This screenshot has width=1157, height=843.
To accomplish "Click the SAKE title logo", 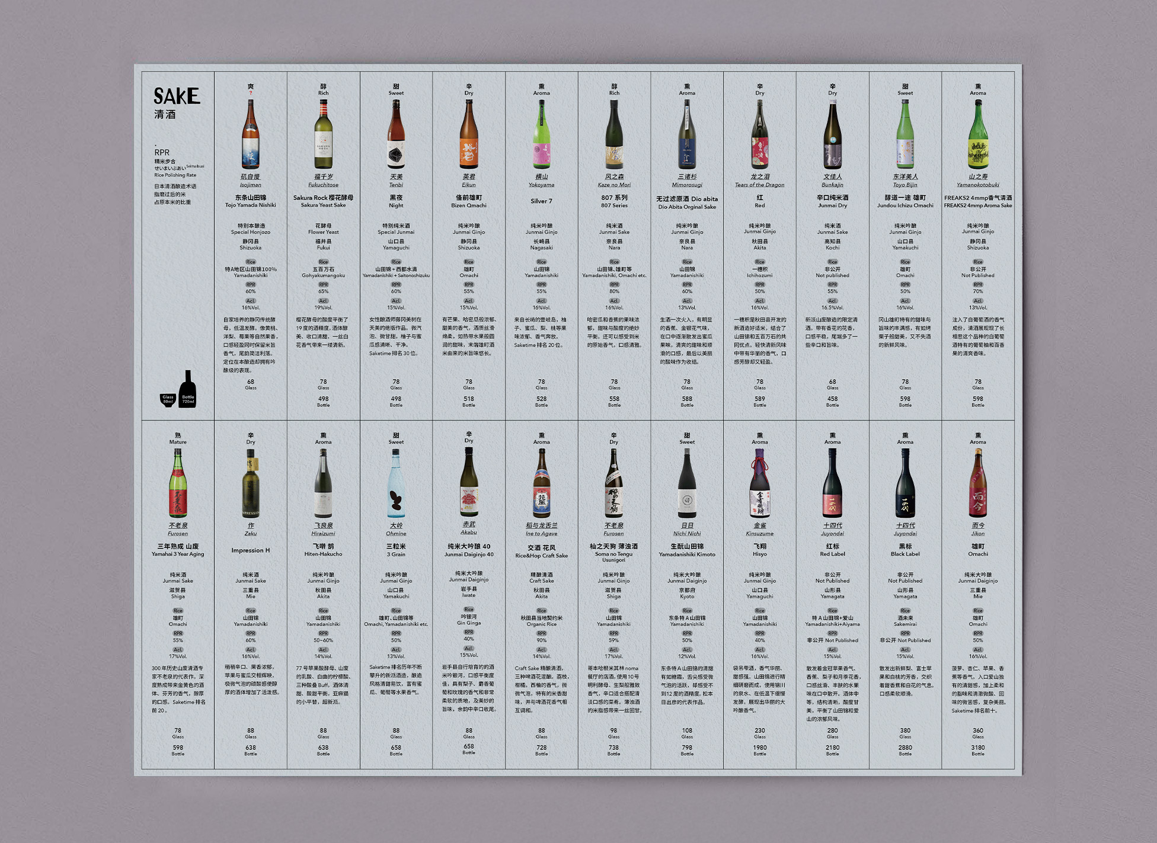I will 177,96.
